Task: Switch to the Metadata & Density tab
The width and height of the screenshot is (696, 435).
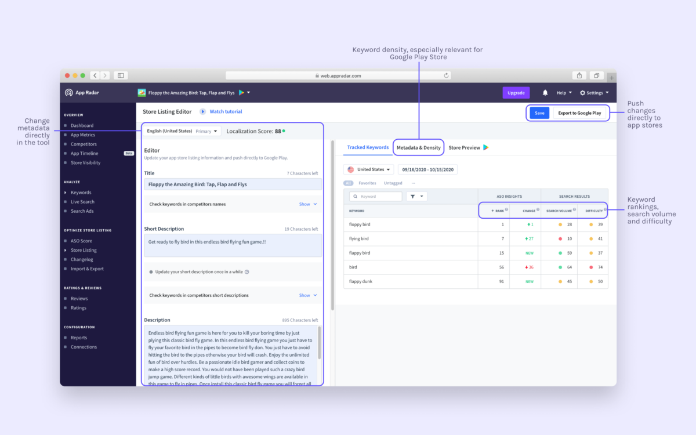Action: click(x=419, y=147)
